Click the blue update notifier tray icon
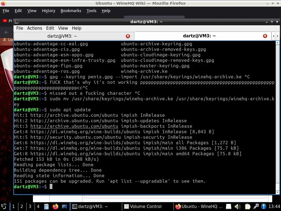The image size is (281, 211). coord(264,207)
